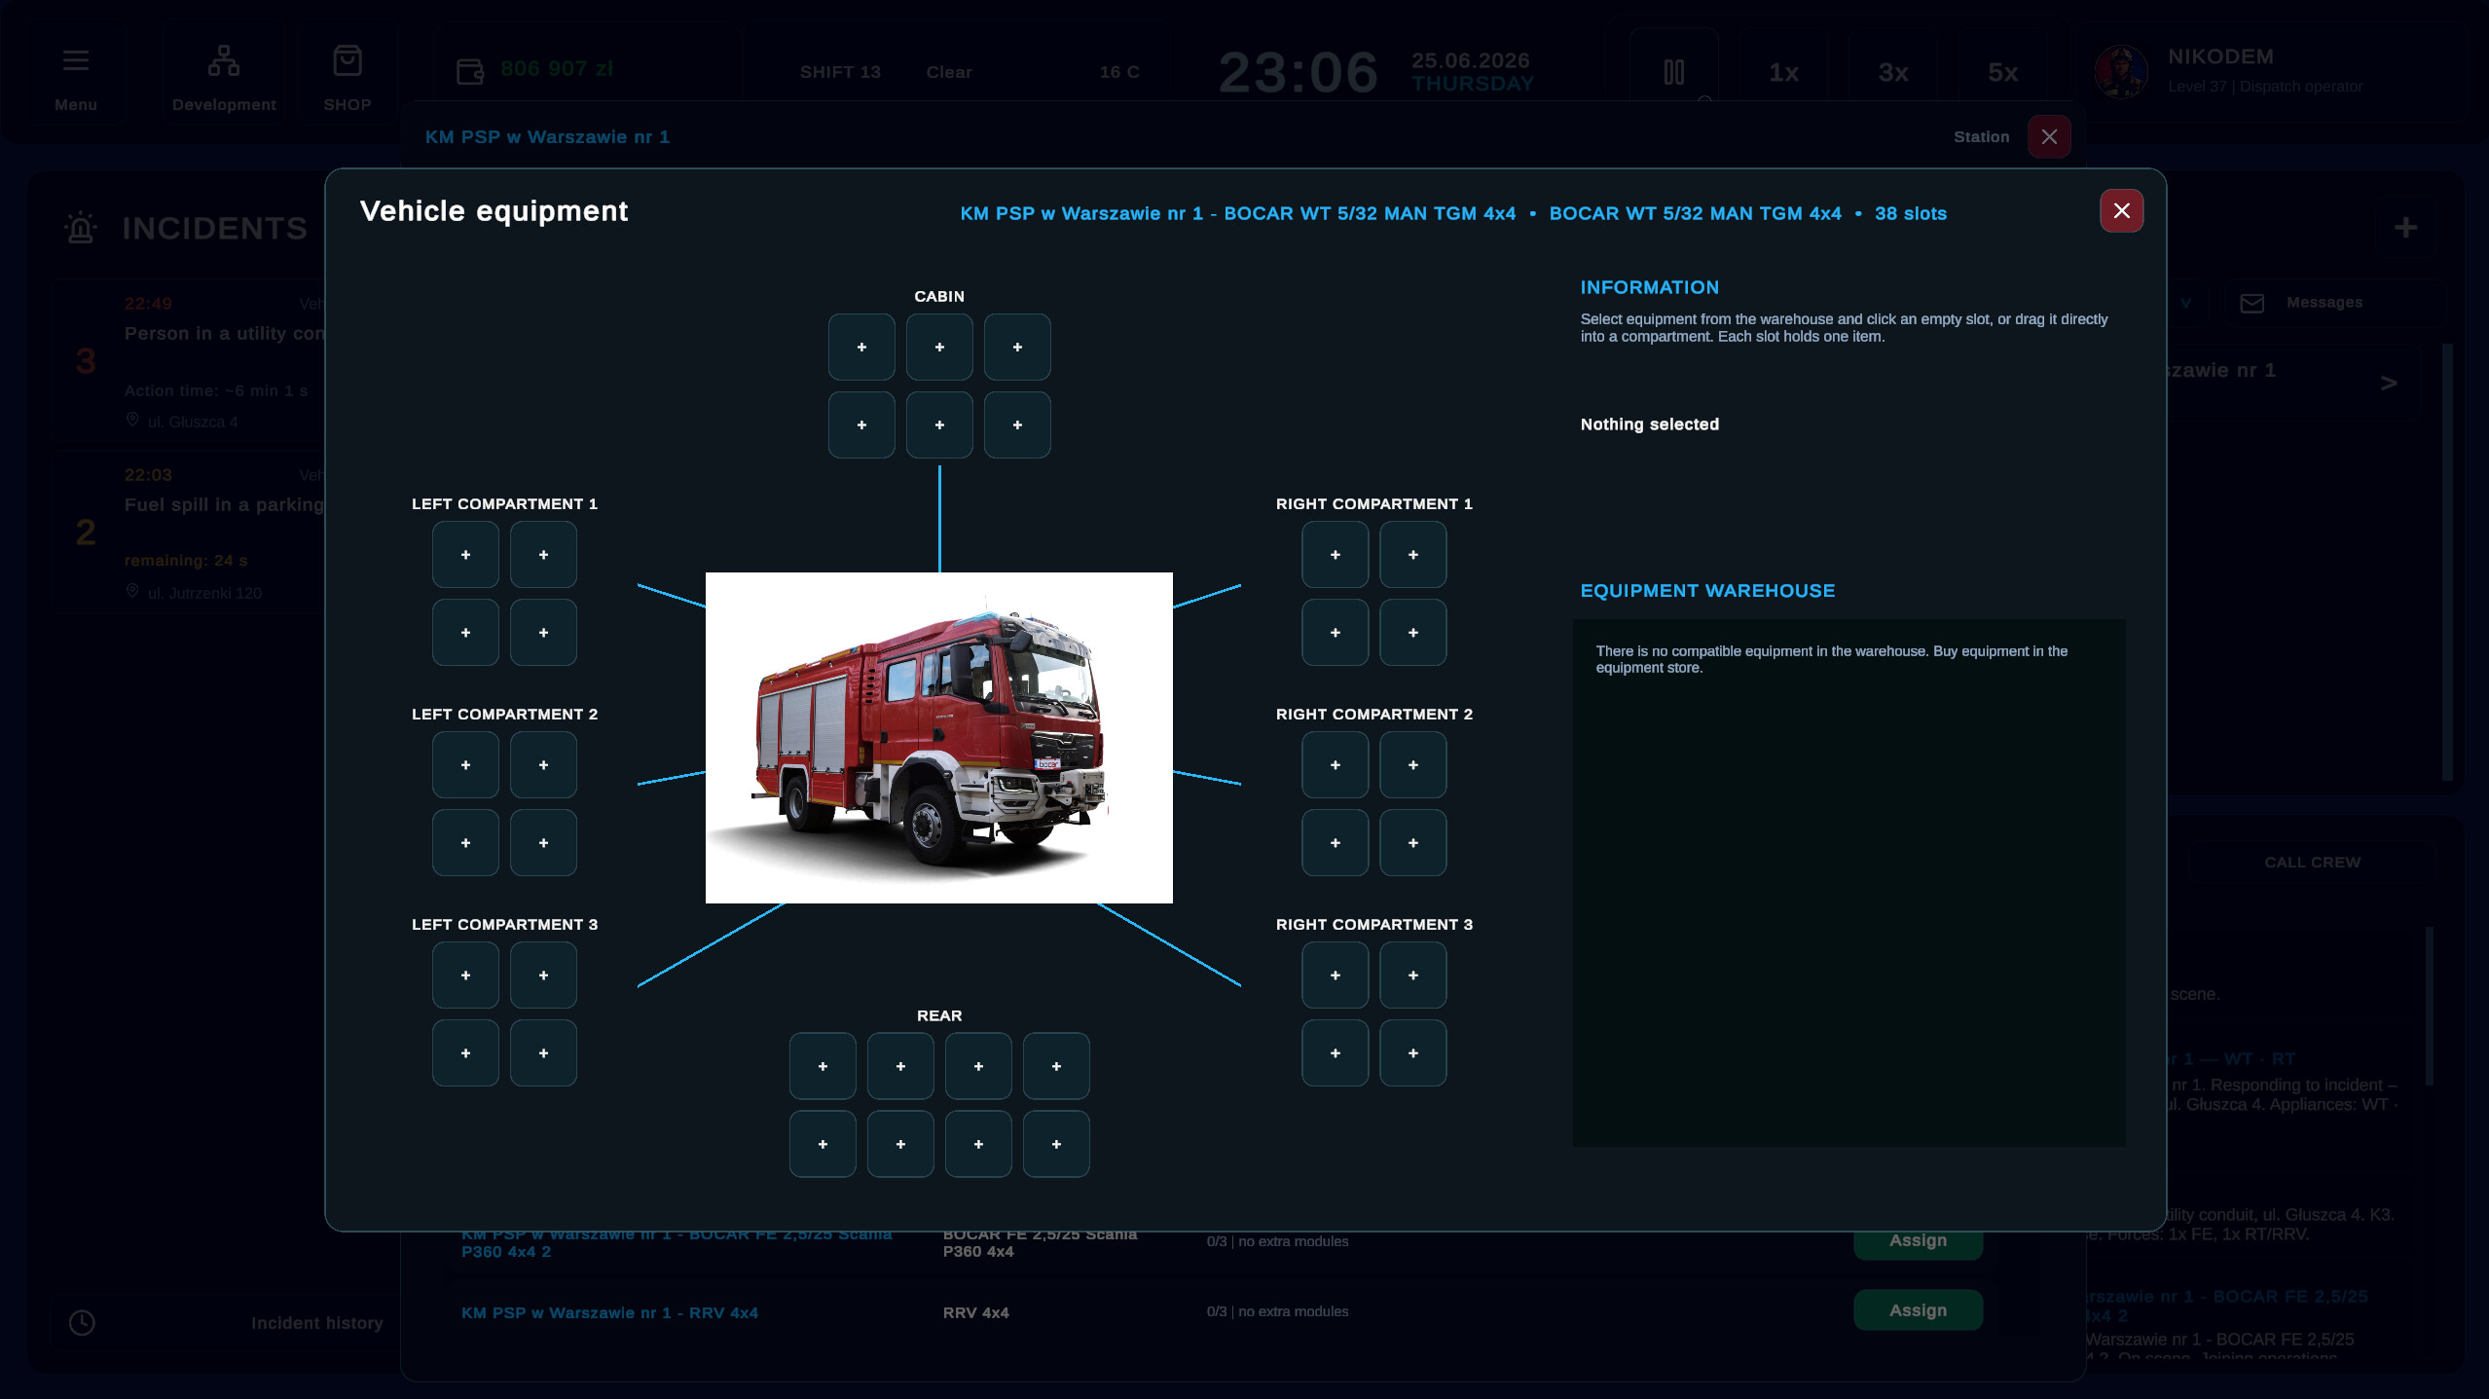
Task: Add item to bottom-right Rear slot
Action: 1056,1145
